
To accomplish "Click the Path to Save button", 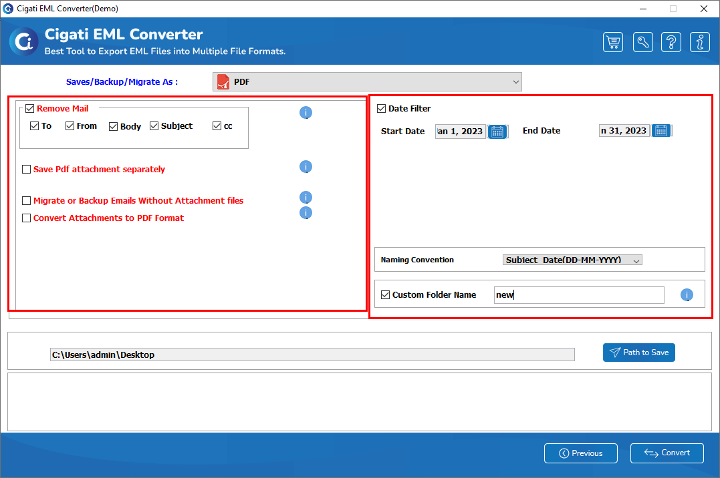I will click(638, 352).
